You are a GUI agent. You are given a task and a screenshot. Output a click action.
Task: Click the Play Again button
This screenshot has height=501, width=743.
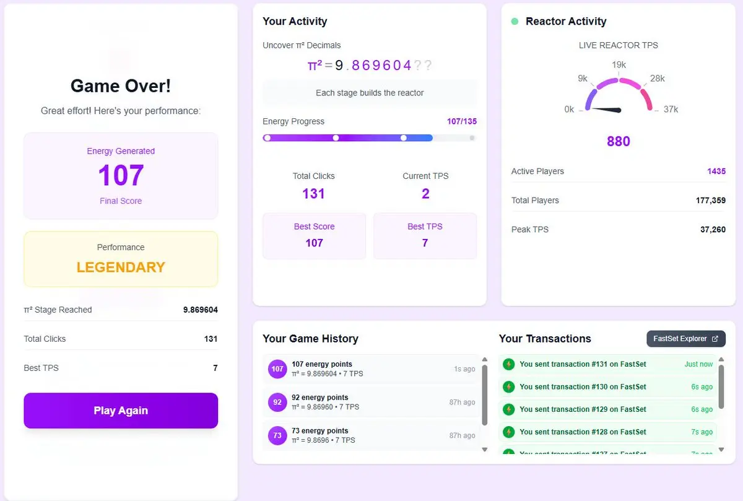[x=121, y=411]
